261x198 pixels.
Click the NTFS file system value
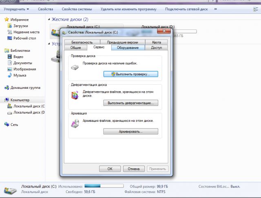tap(161, 192)
